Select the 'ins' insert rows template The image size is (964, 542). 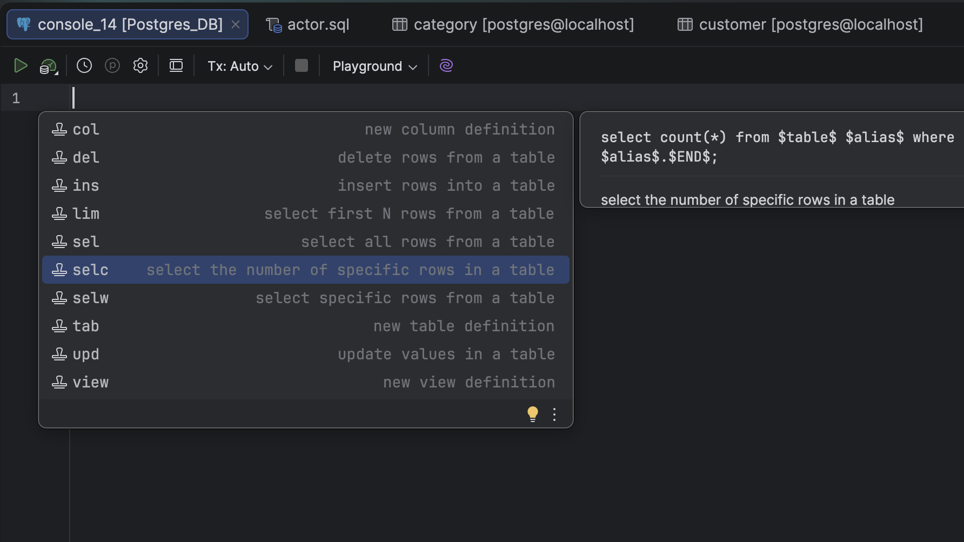point(306,186)
